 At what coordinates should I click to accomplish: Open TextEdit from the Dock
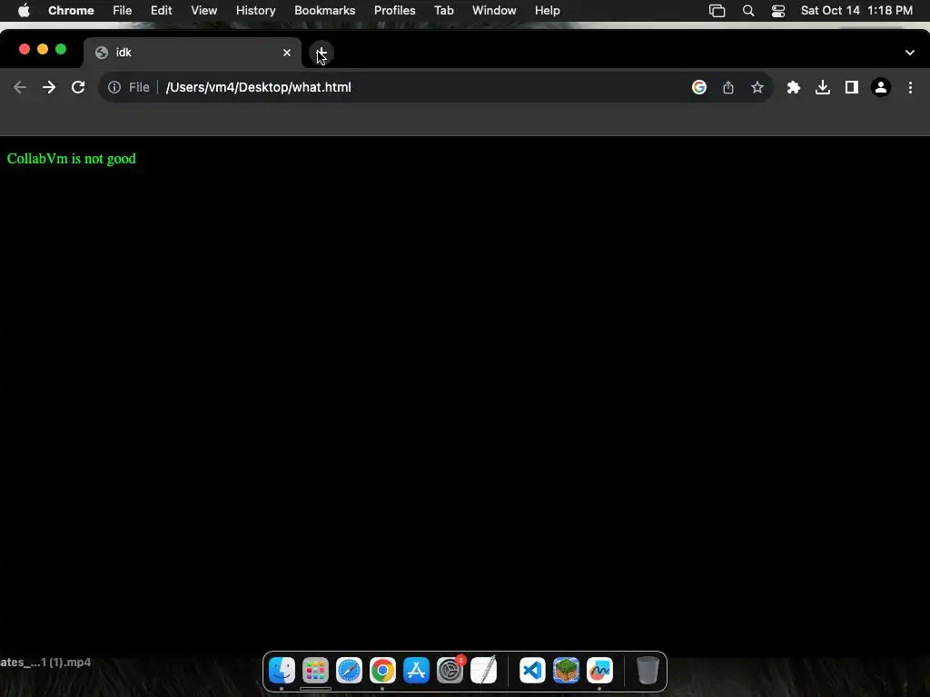click(483, 671)
